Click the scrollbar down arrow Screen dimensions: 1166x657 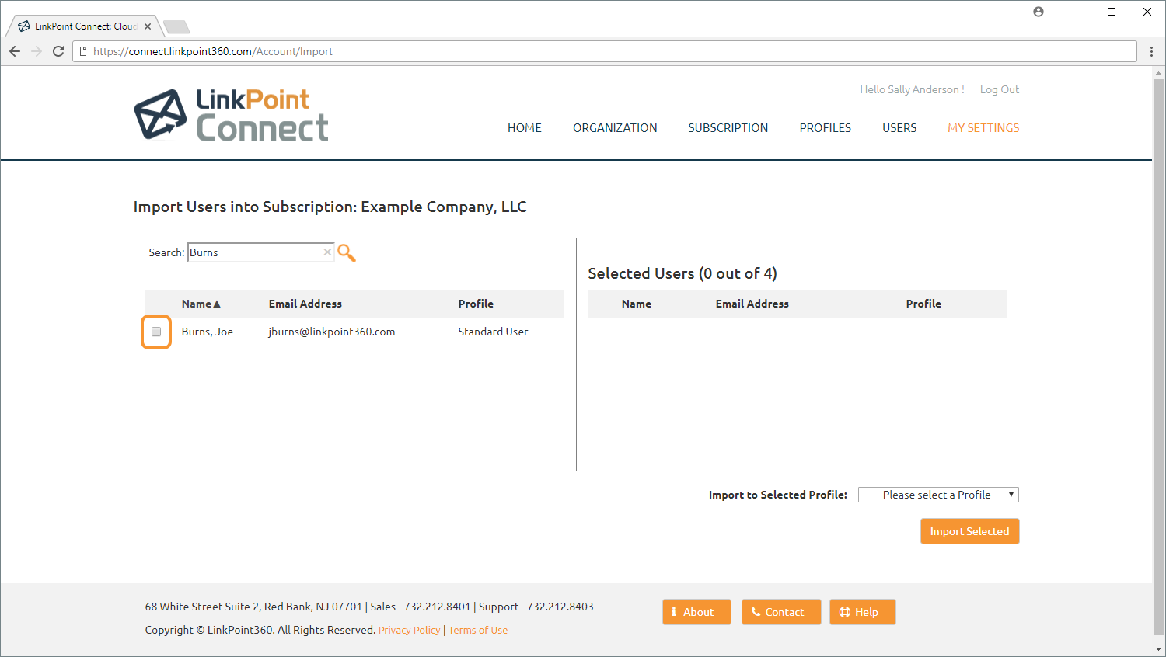(1158, 649)
